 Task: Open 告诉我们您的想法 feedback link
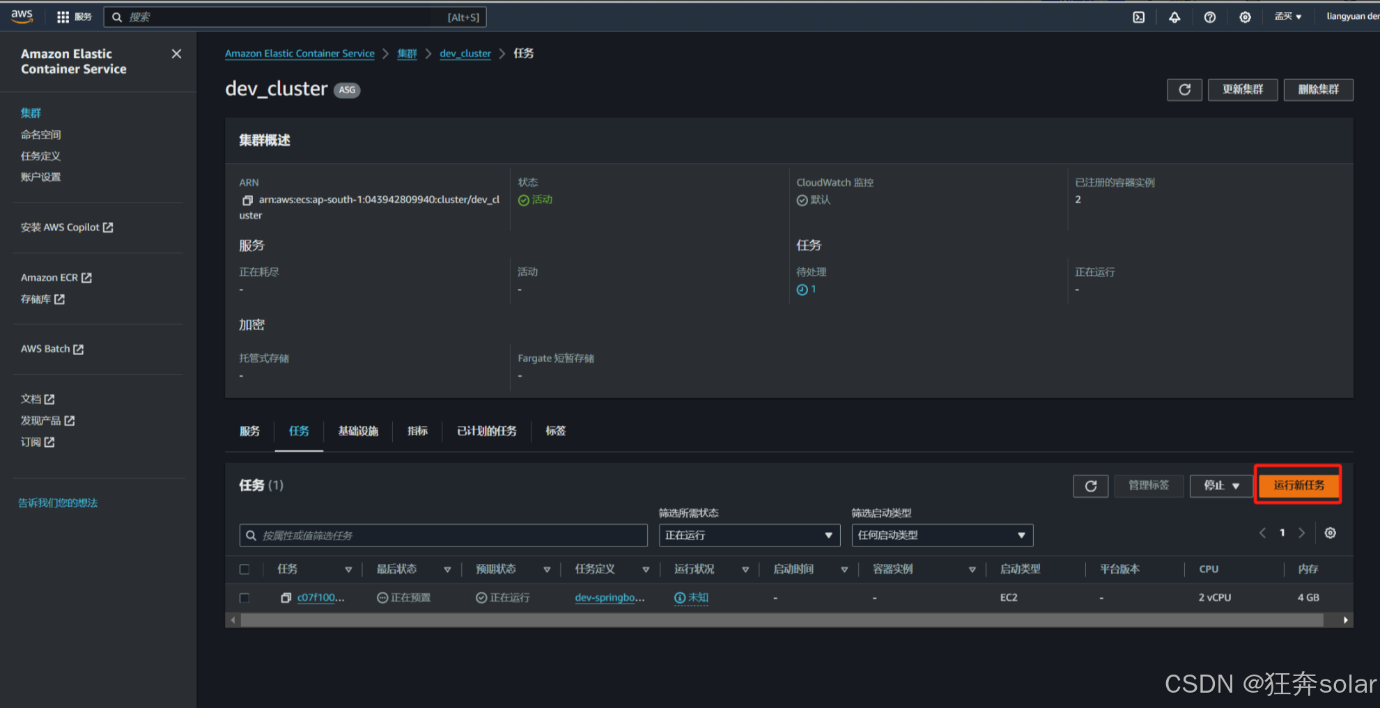(x=58, y=503)
